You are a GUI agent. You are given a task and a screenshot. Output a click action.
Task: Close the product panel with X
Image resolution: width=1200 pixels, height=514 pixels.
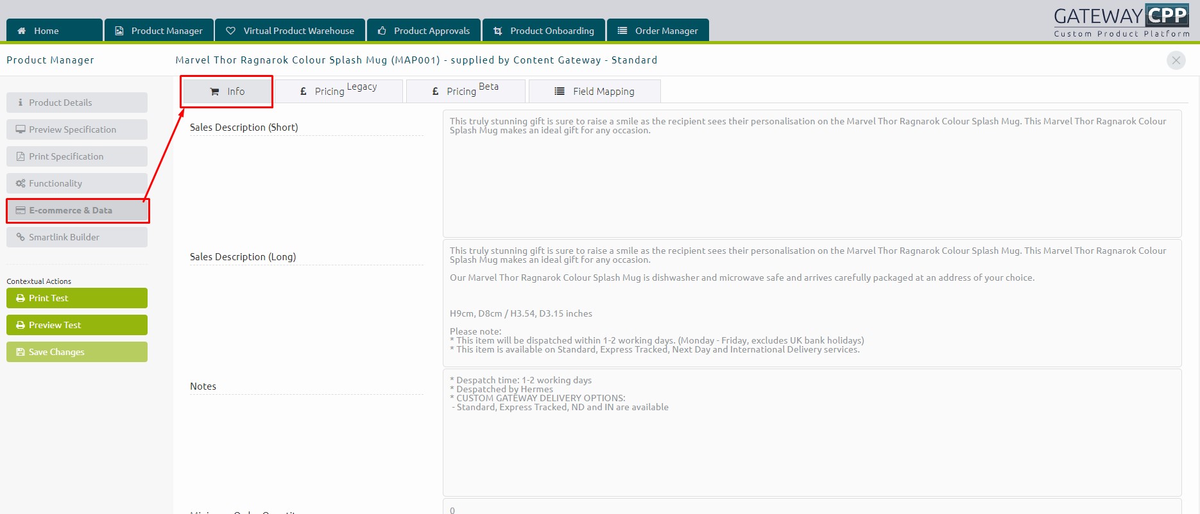click(1176, 60)
